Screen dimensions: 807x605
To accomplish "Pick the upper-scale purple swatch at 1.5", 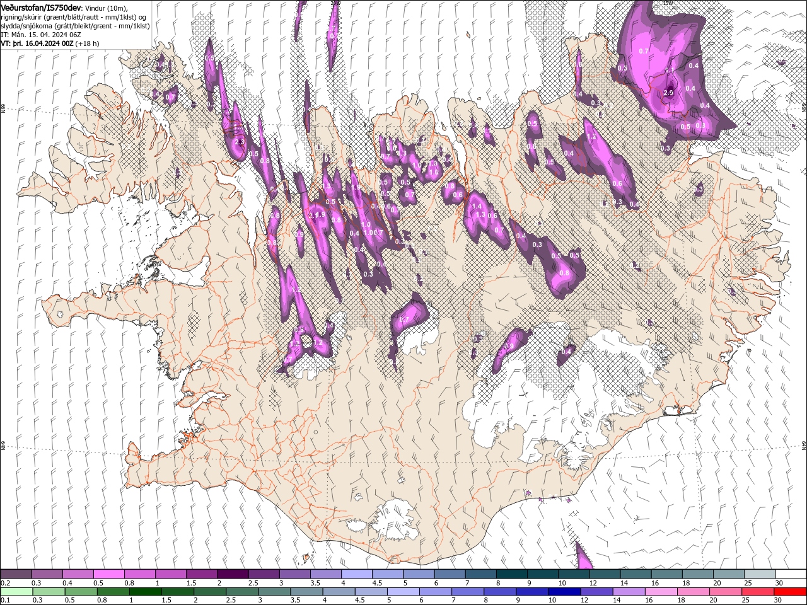I will click(x=201, y=574).
